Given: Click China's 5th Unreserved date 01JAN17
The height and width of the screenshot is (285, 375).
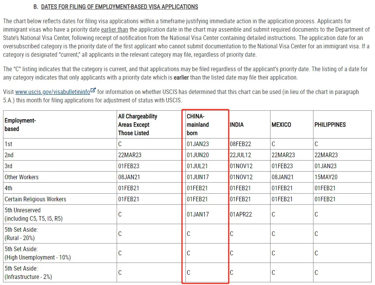Looking at the screenshot, I should [x=198, y=215].
